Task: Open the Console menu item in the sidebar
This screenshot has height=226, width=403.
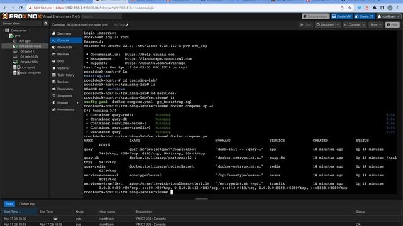Action: [x=66, y=40]
